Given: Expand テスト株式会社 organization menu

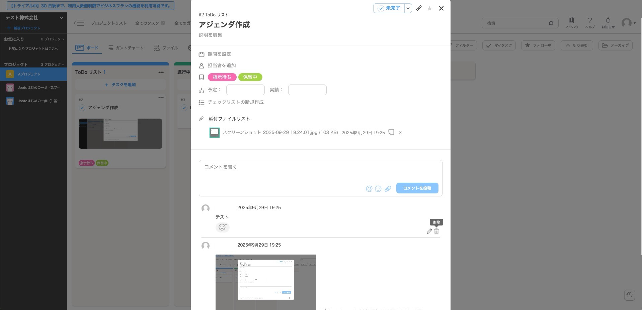Looking at the screenshot, I should coord(61,18).
